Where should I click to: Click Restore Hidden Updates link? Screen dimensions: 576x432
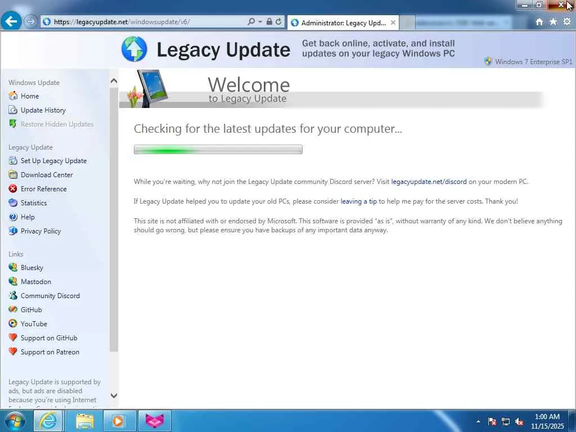57,124
